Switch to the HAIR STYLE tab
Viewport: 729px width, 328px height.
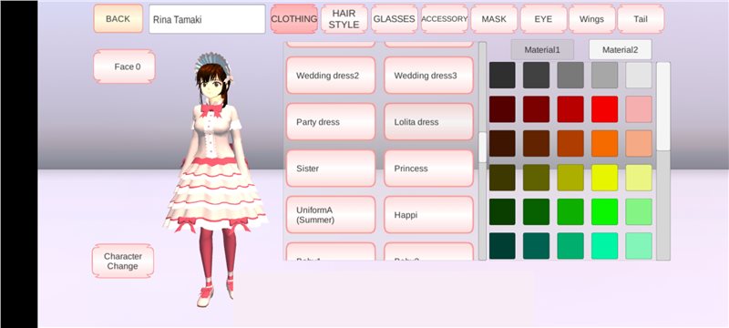(x=344, y=19)
